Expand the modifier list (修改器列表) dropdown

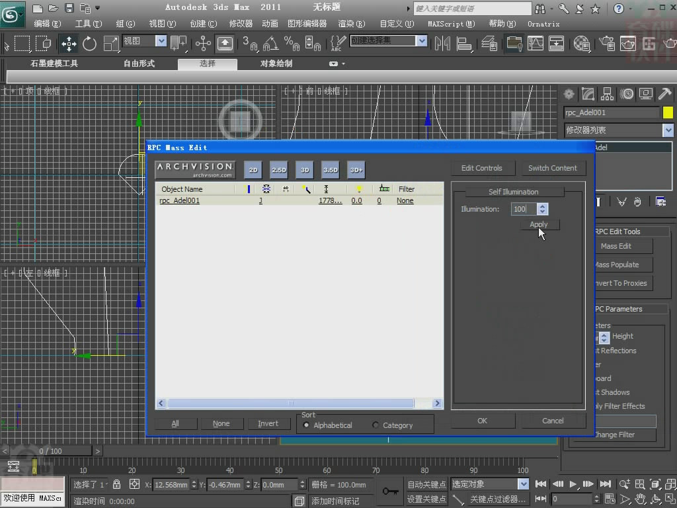coord(668,130)
